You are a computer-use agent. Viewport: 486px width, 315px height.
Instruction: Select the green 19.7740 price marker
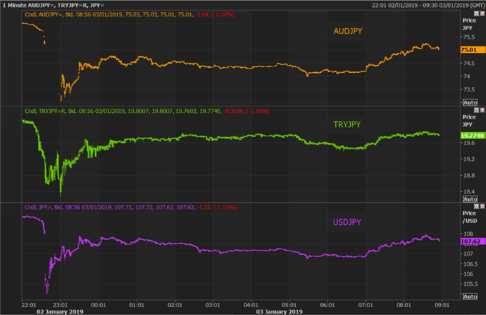point(472,136)
